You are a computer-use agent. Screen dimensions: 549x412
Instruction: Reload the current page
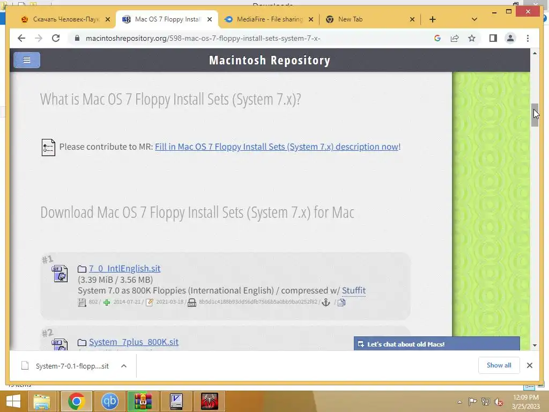pos(56,38)
